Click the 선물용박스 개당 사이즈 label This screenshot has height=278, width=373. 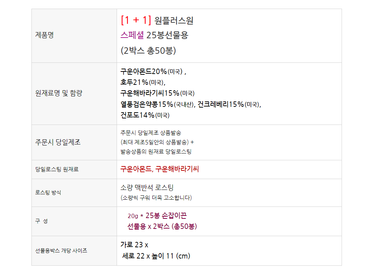click(61, 250)
